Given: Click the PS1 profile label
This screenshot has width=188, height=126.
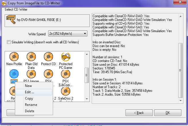Looking at the screenshot, I should point(14,81).
